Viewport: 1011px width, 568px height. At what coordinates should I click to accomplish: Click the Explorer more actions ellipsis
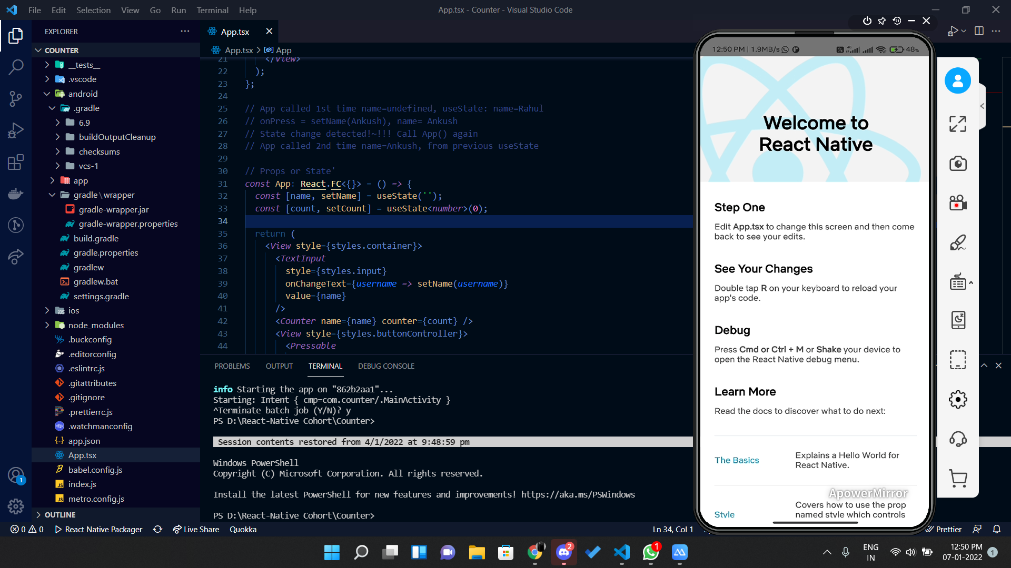coord(185,31)
